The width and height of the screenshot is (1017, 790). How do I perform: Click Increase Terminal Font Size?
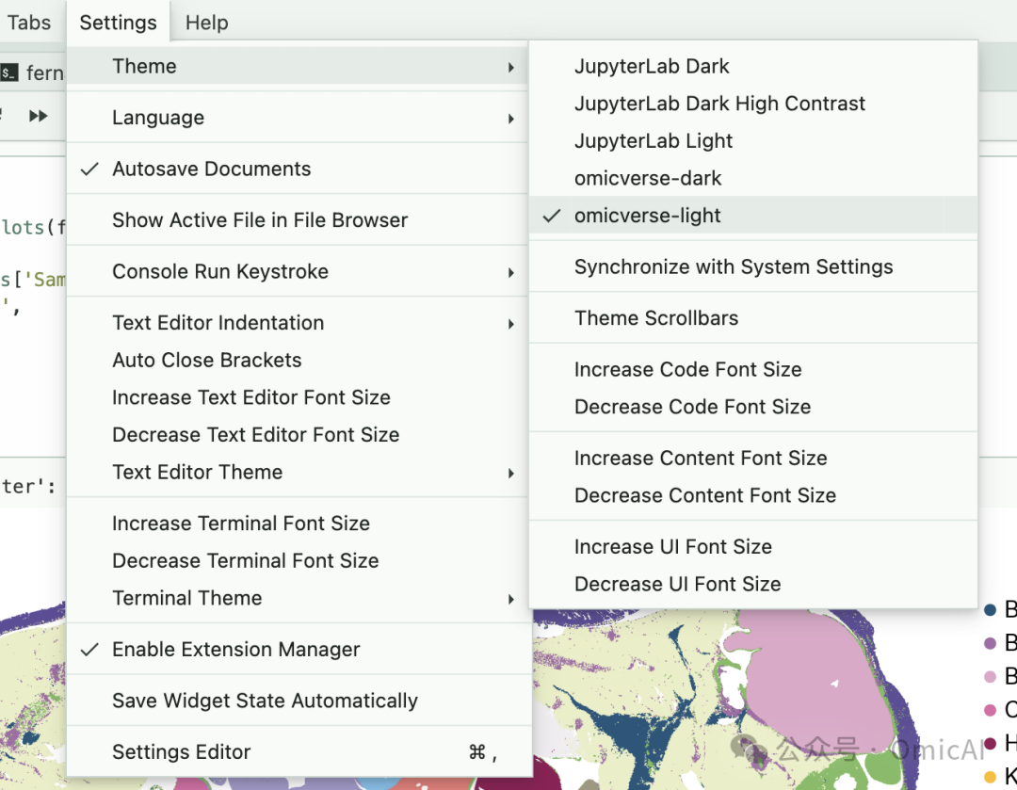point(297,524)
